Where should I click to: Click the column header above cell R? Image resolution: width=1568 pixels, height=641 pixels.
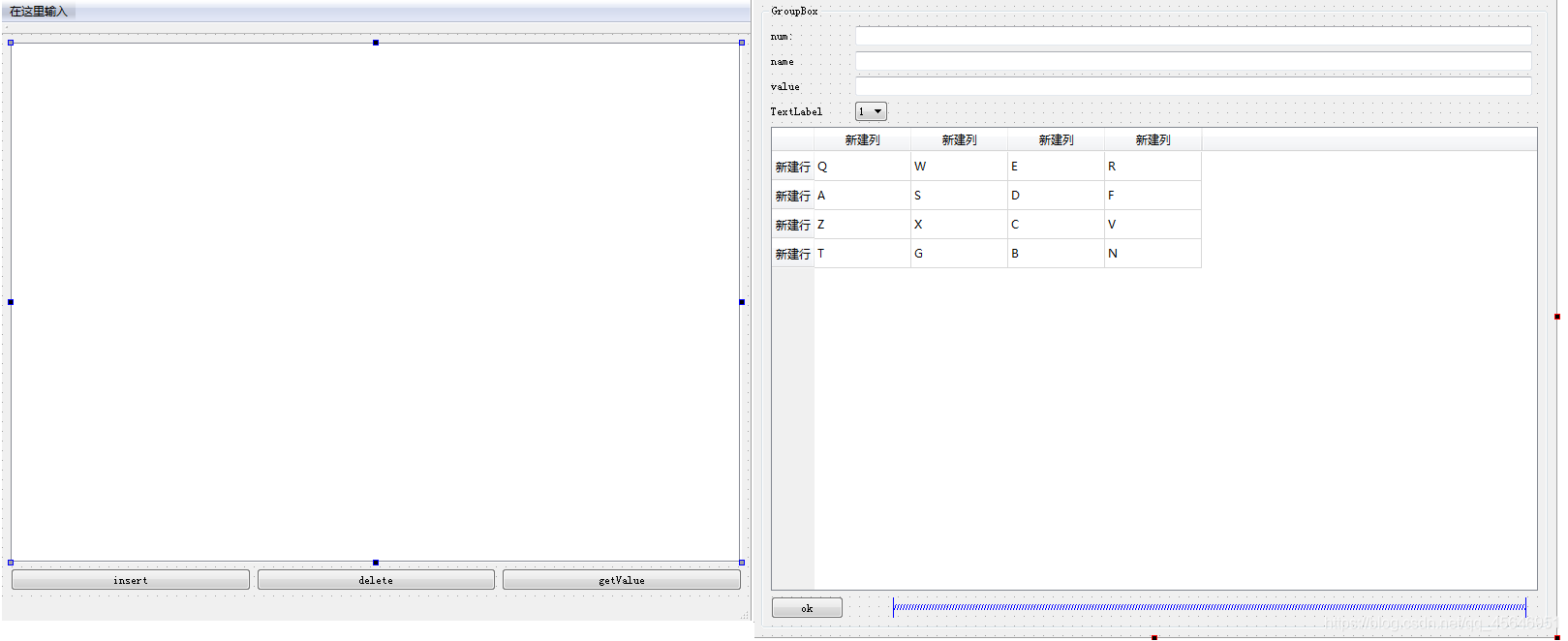(1153, 139)
